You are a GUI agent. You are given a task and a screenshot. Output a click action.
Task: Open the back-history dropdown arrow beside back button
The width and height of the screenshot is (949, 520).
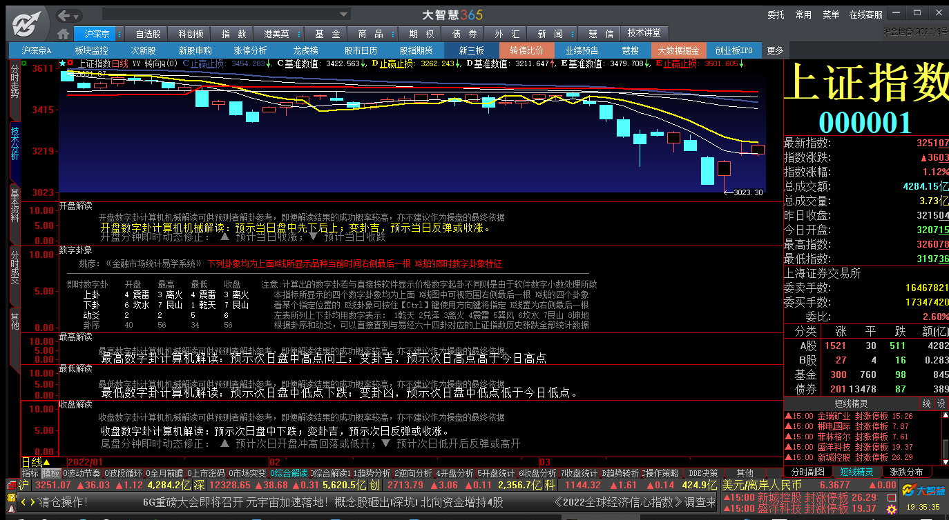click(77, 15)
